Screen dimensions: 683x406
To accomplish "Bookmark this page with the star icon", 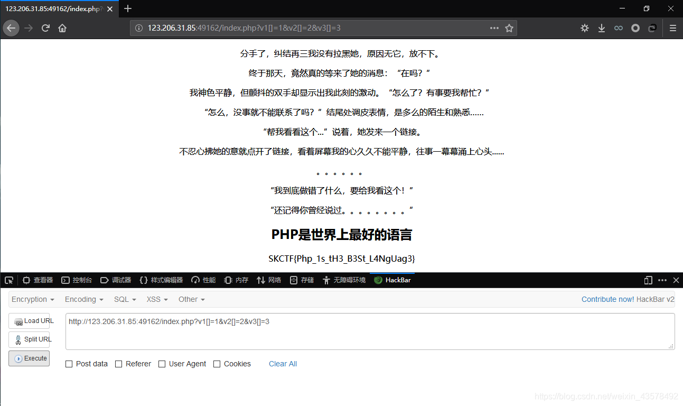I will (509, 27).
